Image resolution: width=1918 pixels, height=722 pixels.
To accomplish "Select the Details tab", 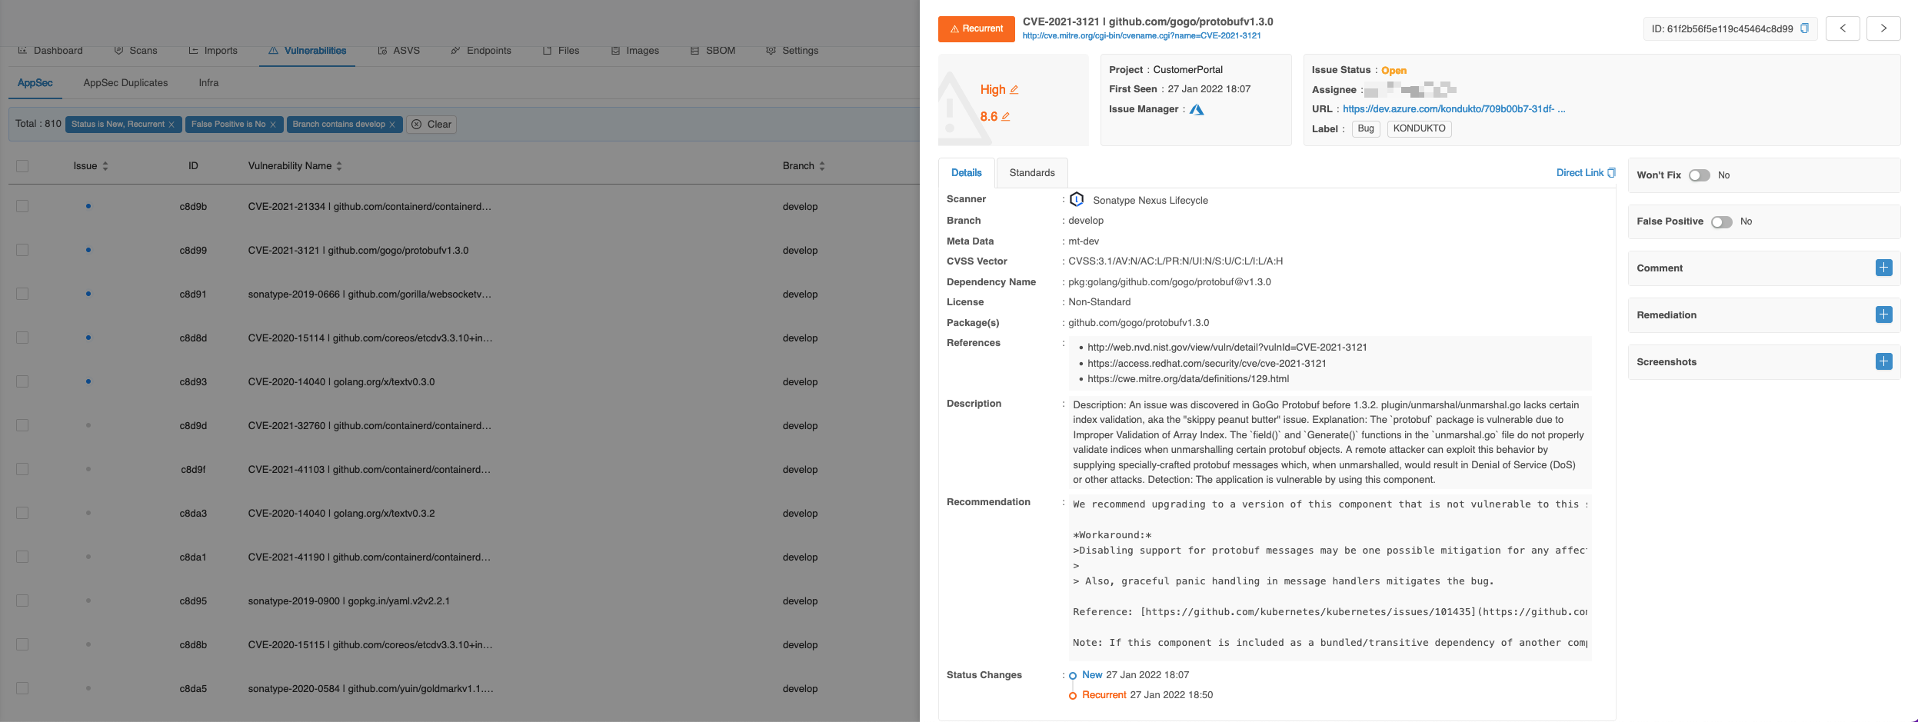I will pos(967,173).
